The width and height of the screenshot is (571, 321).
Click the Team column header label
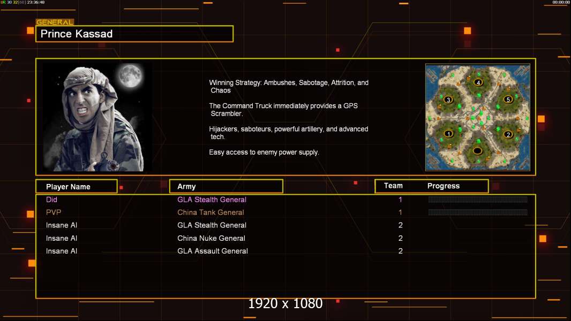393,186
